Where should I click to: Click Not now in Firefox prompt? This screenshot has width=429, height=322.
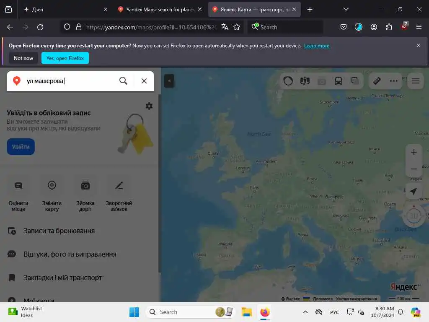click(x=23, y=58)
